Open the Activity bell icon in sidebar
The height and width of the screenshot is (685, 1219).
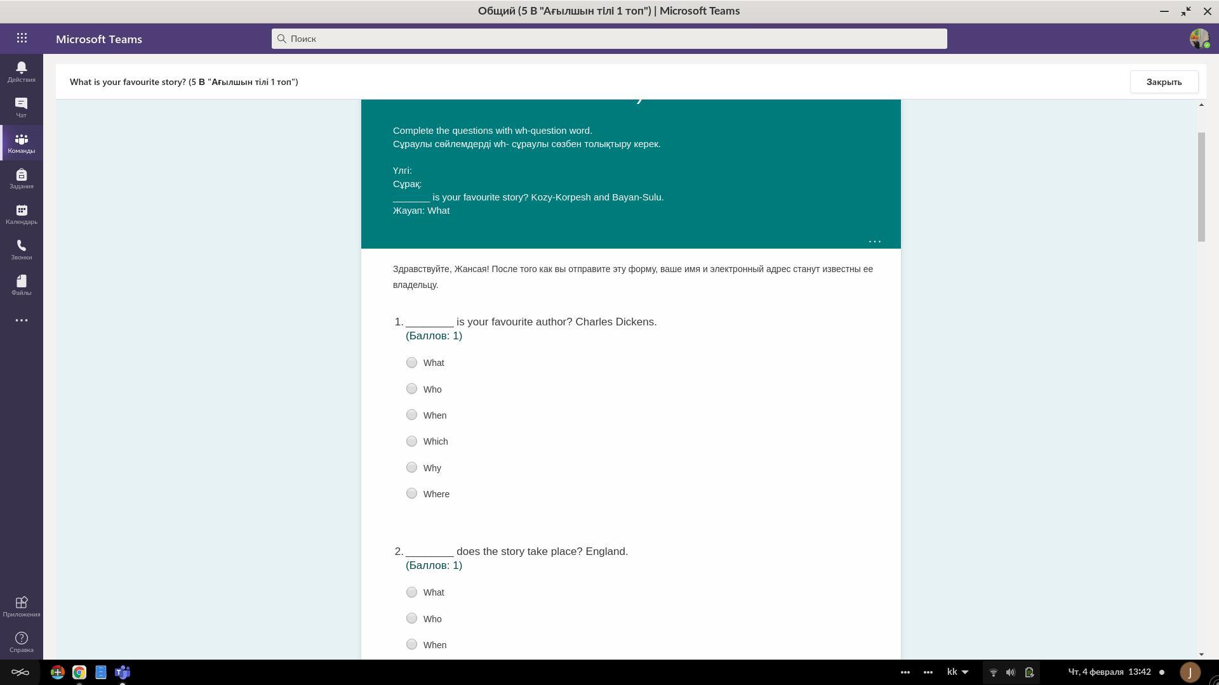21,71
